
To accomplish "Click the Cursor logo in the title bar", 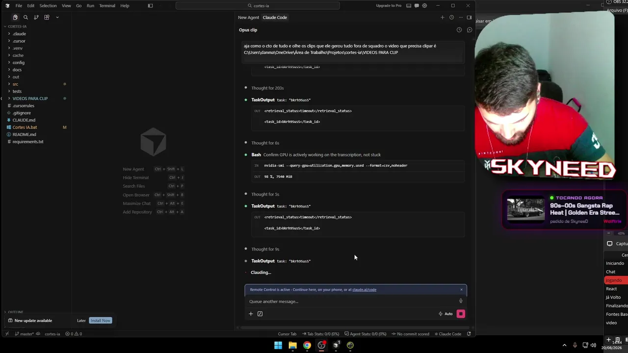I will coord(7,6).
